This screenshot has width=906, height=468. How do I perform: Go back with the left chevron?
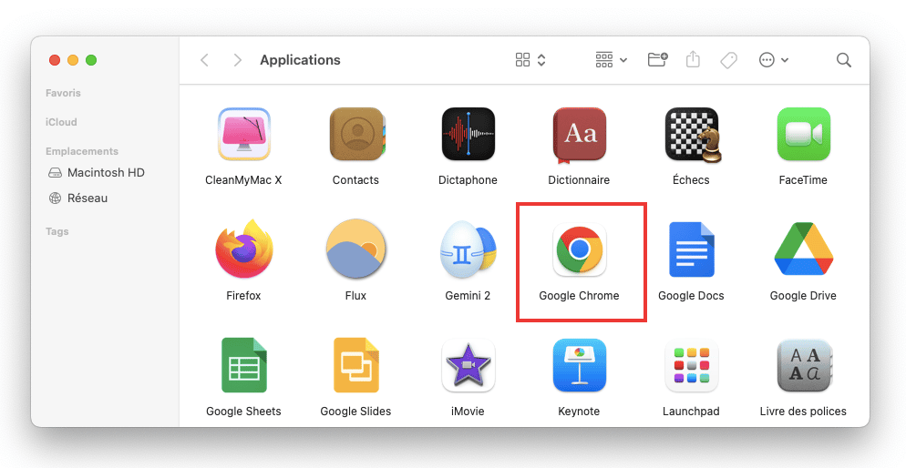tap(204, 60)
